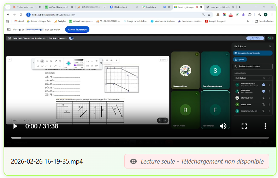278x178 pixels.
Task: Collapse the Contributeurs section
Action: pyautogui.click(x=269, y=78)
